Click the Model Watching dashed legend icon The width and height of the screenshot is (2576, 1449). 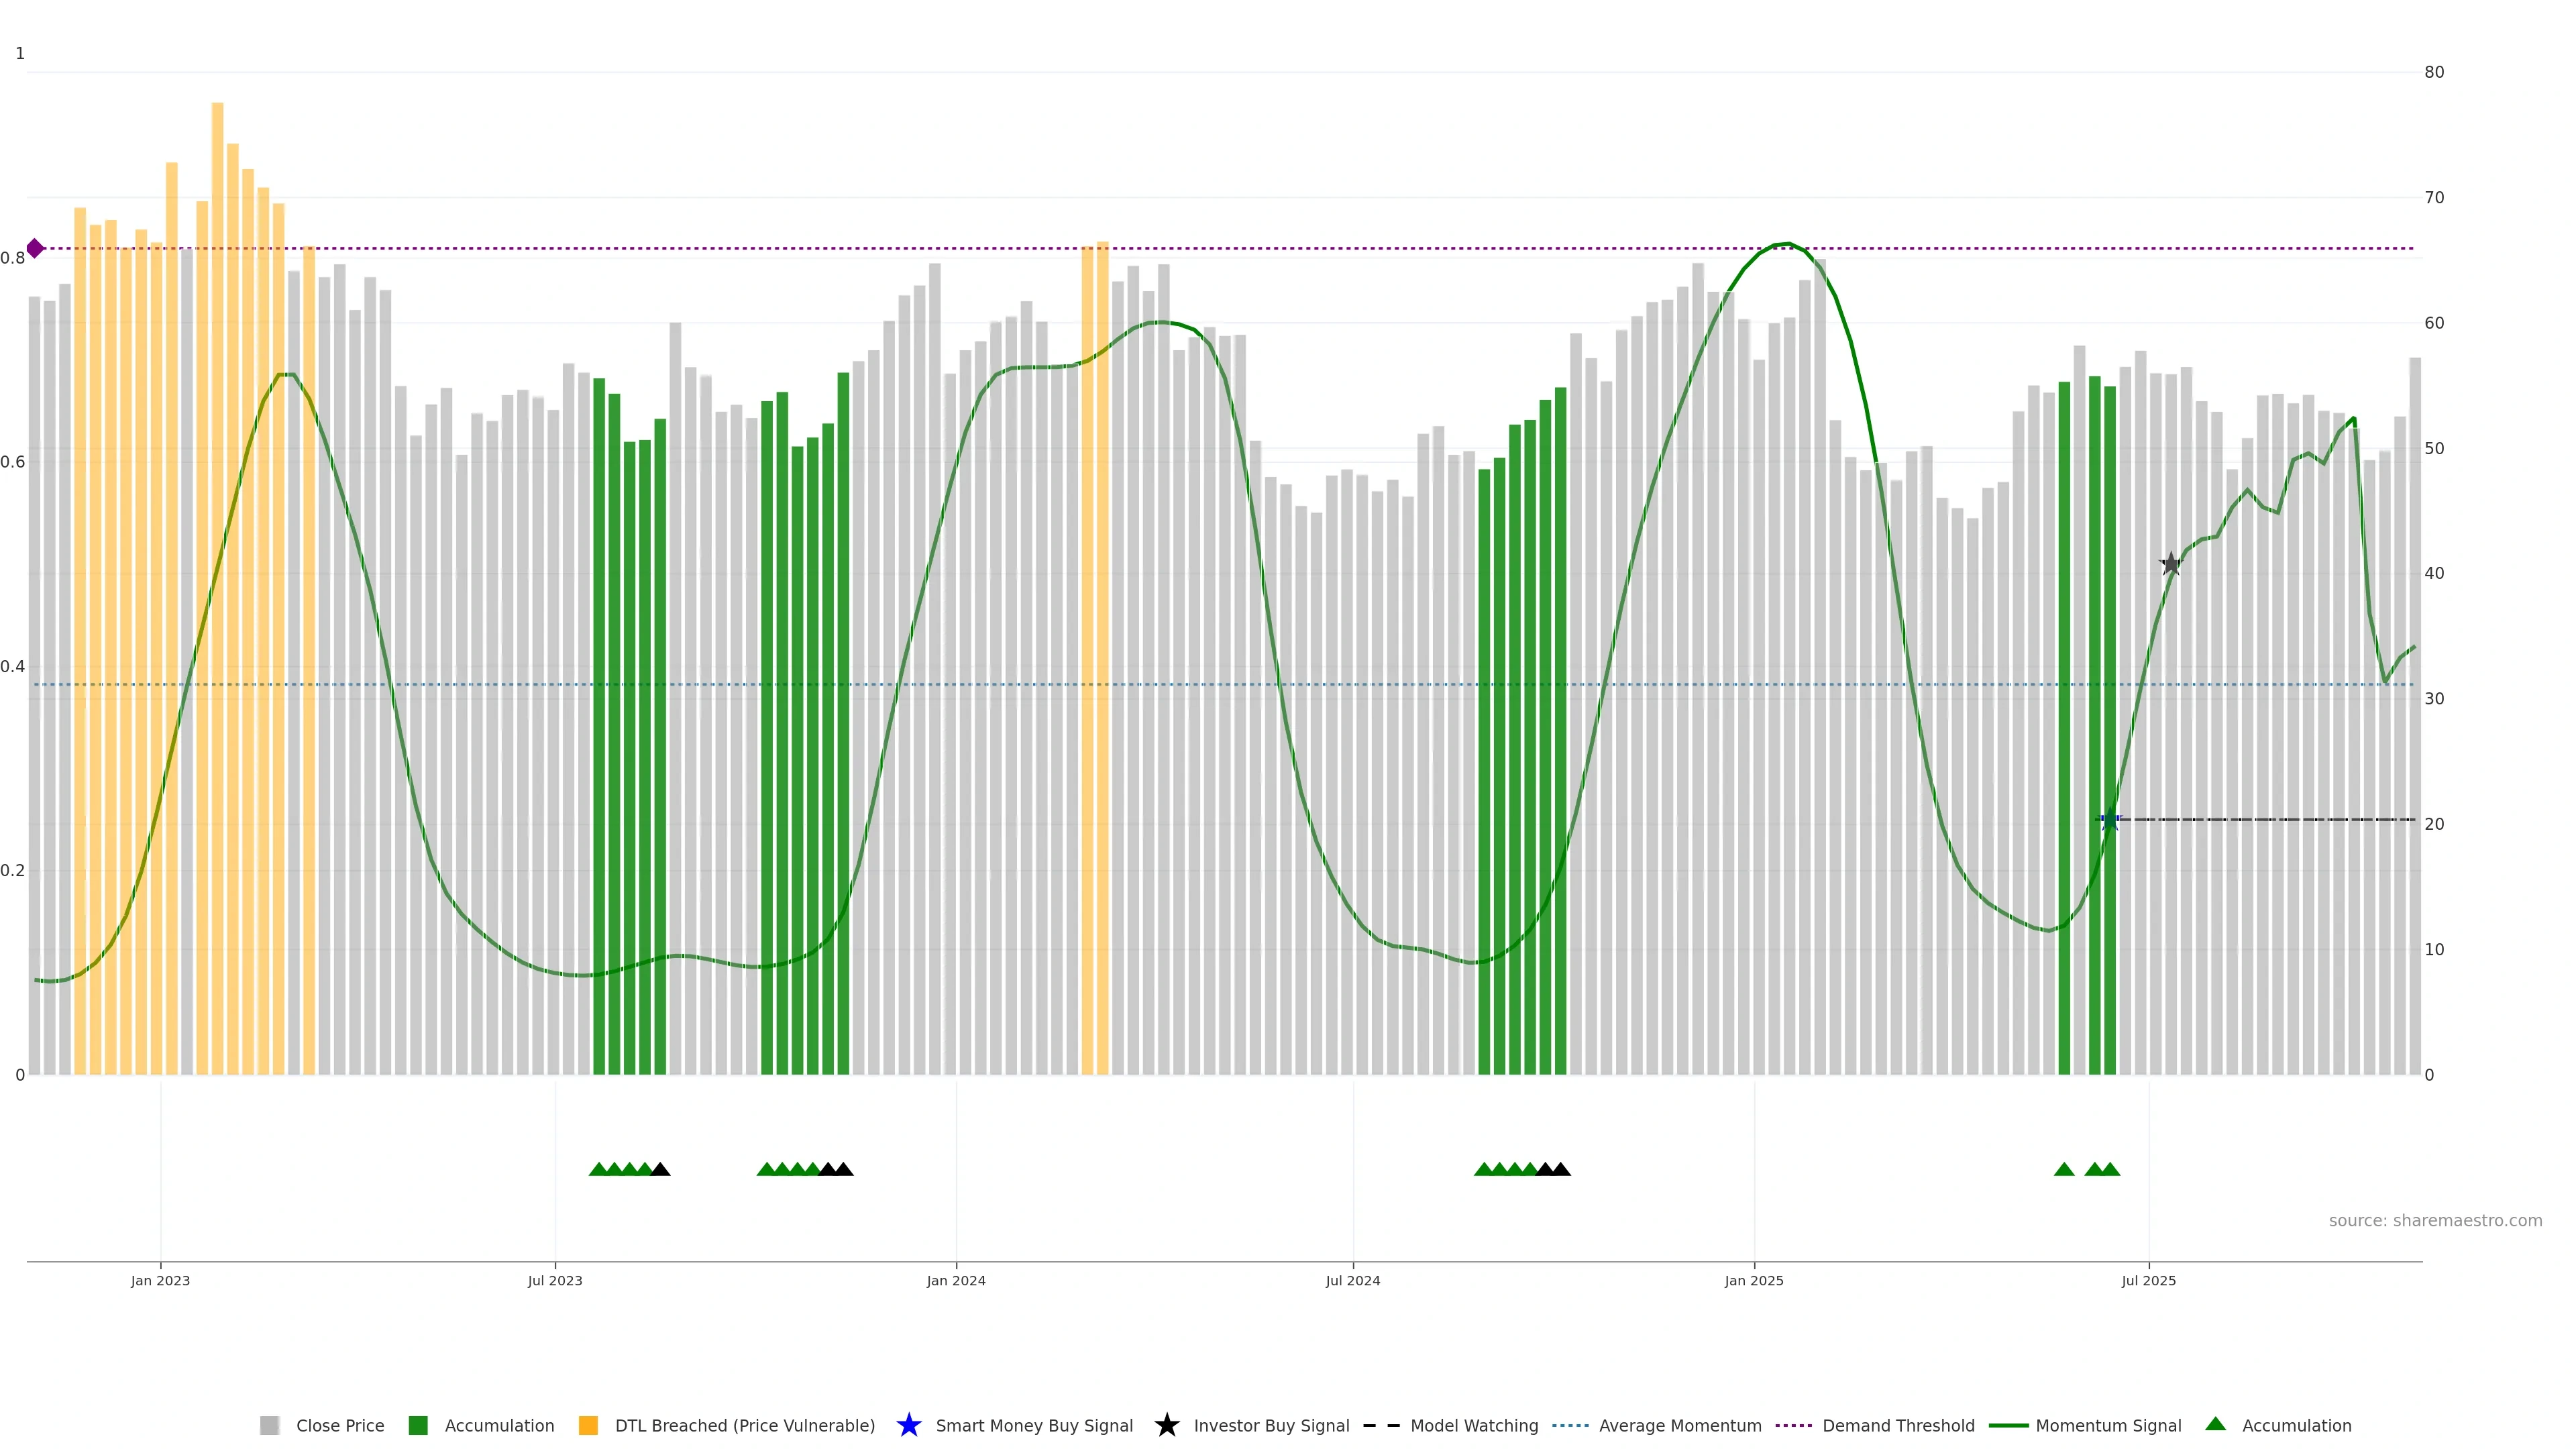(x=1381, y=1425)
